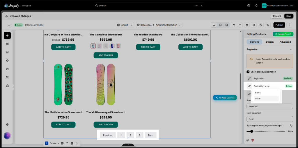This screenshot has height=148, width=298.
Task: Open the Default language dropdown
Action: 125,25
